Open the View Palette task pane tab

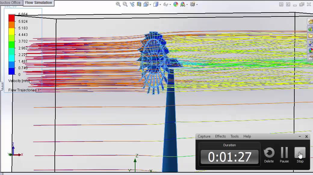click(310, 43)
